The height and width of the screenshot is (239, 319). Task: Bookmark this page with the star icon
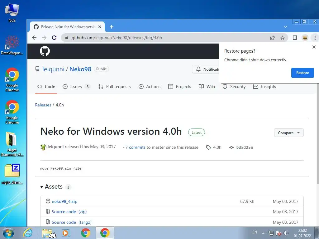point(282,38)
